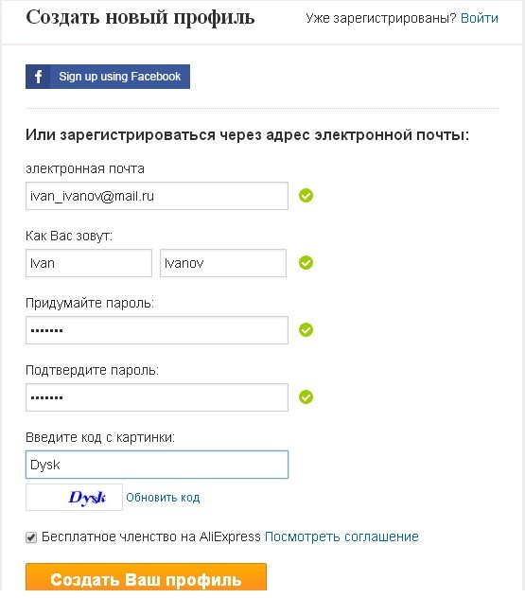Click the captcha code input with Dysk
The height and width of the screenshot is (598, 525).
tap(157, 465)
